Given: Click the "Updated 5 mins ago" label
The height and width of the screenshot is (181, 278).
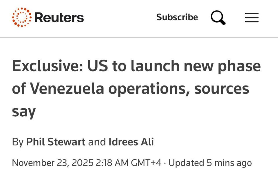Looking at the screenshot, I should [210, 163].
